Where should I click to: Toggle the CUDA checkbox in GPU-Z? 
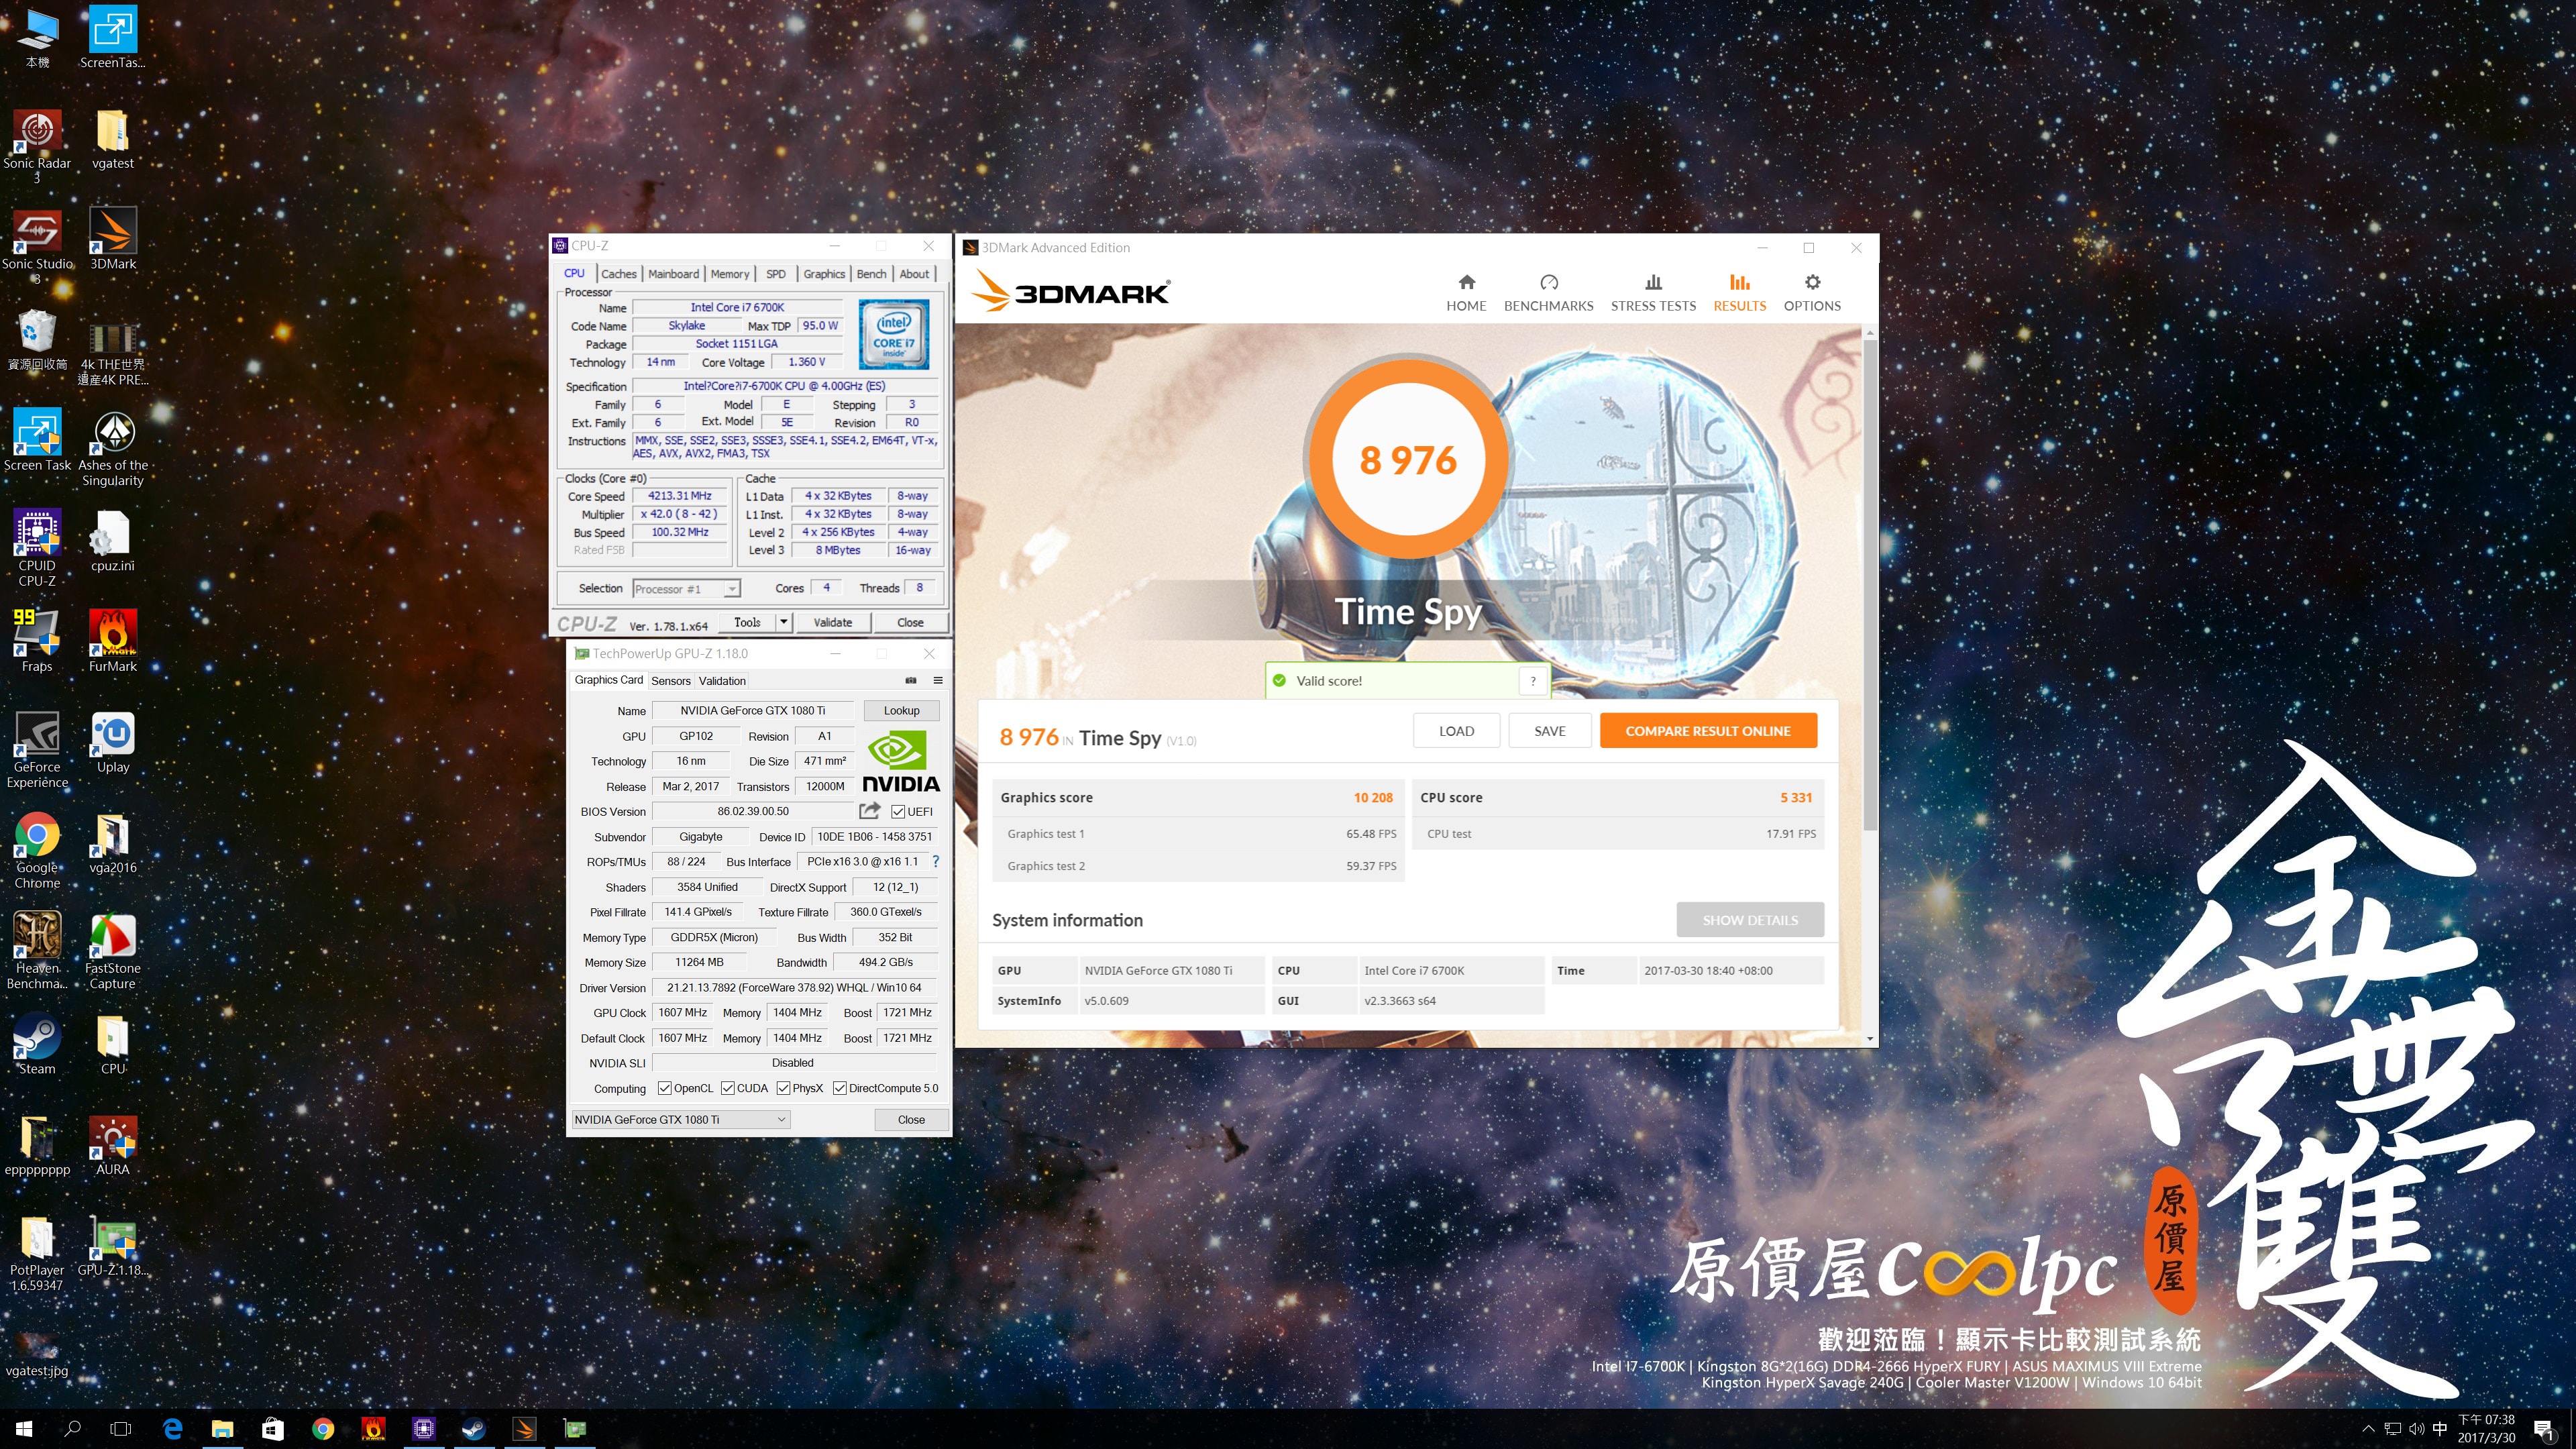pos(728,1088)
